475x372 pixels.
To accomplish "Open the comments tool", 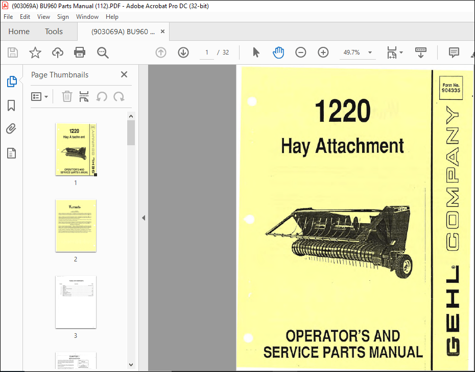I will pyautogui.click(x=454, y=52).
